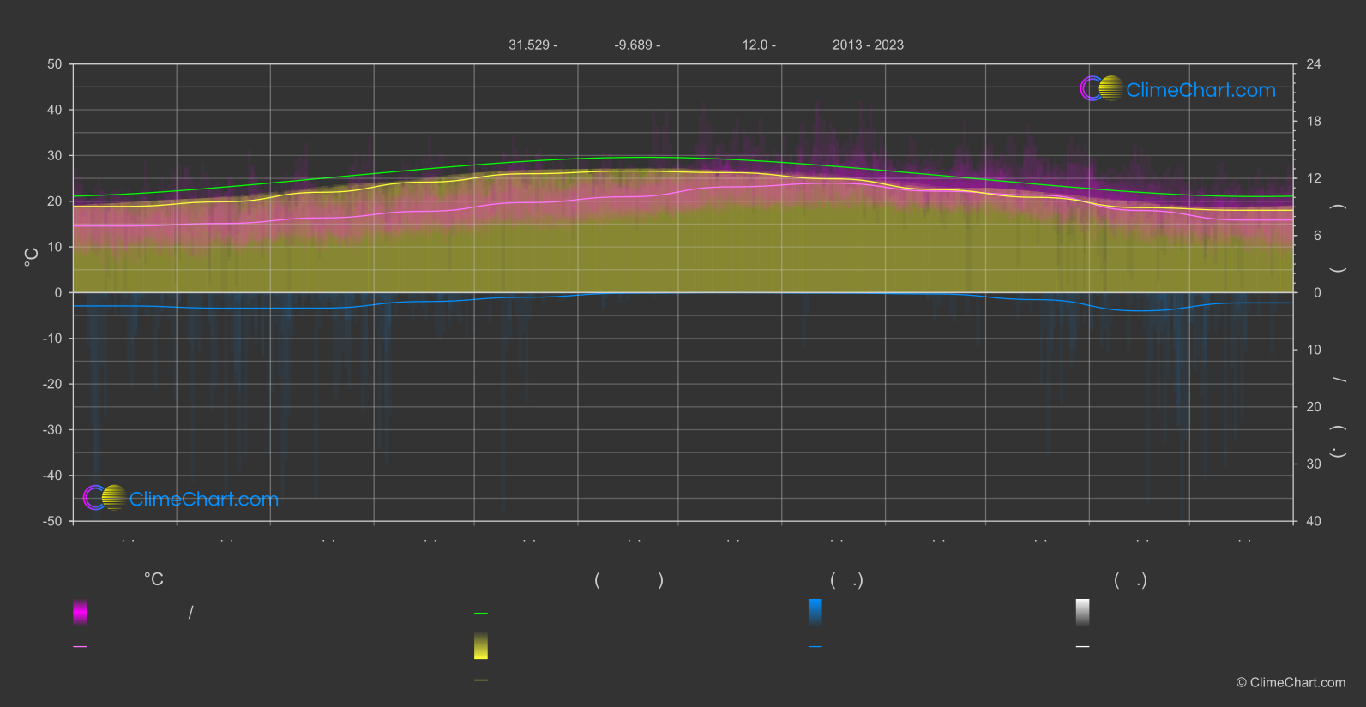Click the ClimeChart logo icon at top right
1366x707 pixels.
1102,88
